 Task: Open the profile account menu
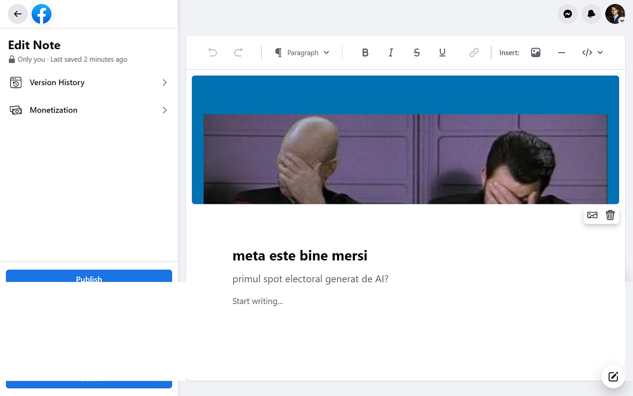pyautogui.click(x=615, y=14)
